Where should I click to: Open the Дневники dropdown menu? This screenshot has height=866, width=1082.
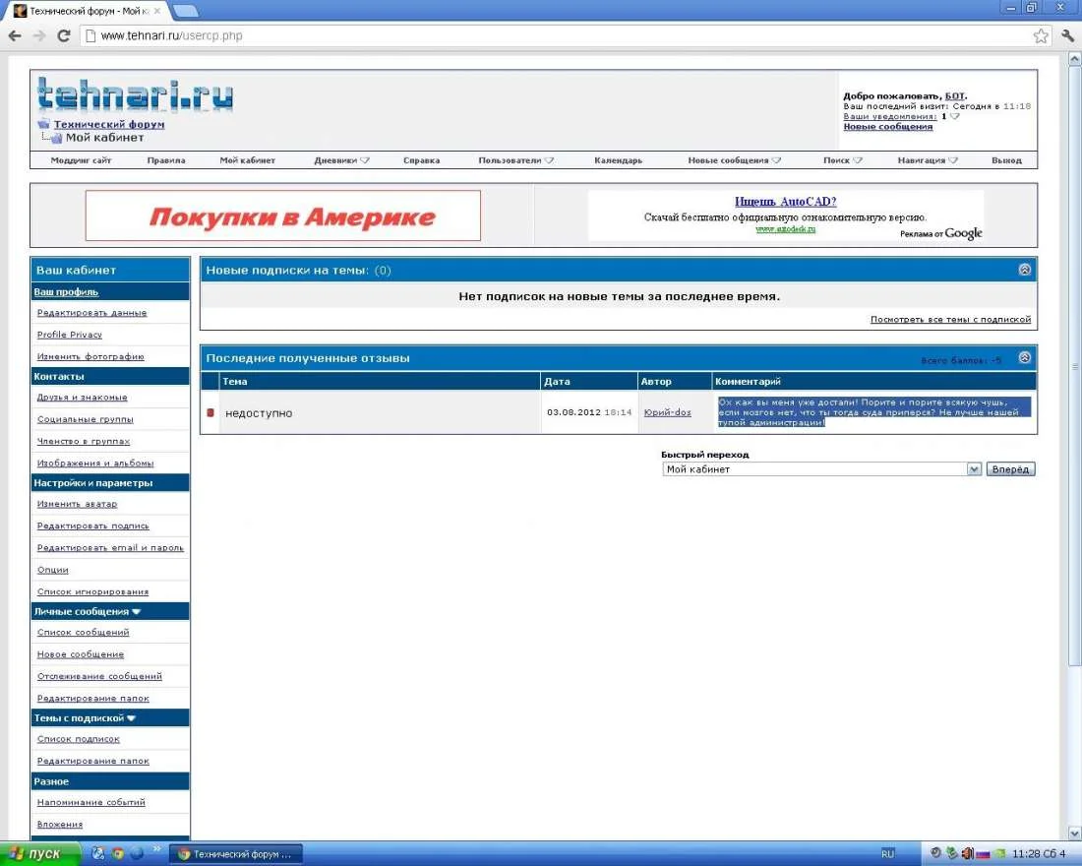341,160
